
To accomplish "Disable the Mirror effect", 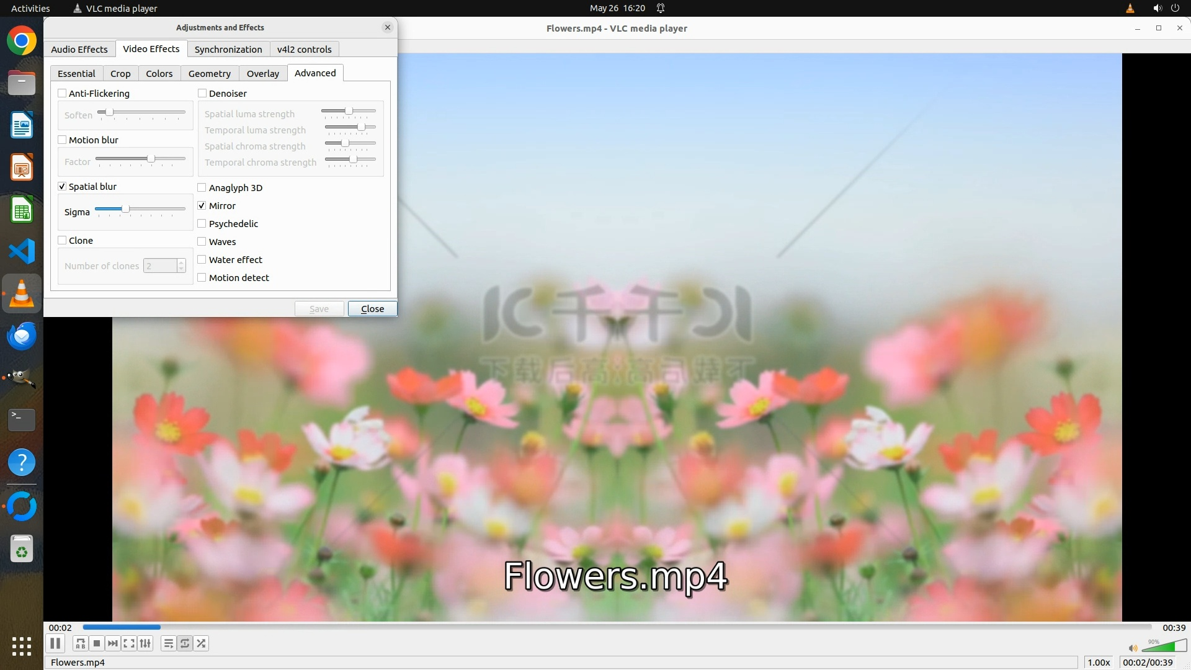I will click(x=202, y=206).
